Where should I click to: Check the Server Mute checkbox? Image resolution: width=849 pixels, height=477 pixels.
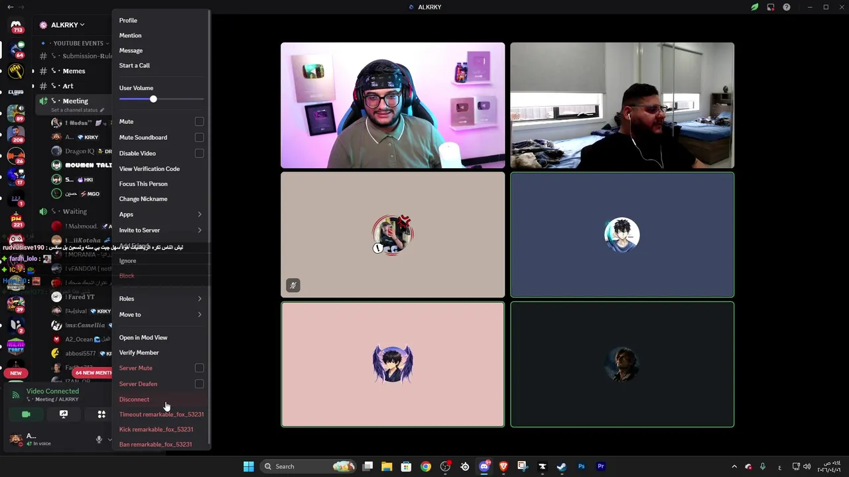pos(199,368)
